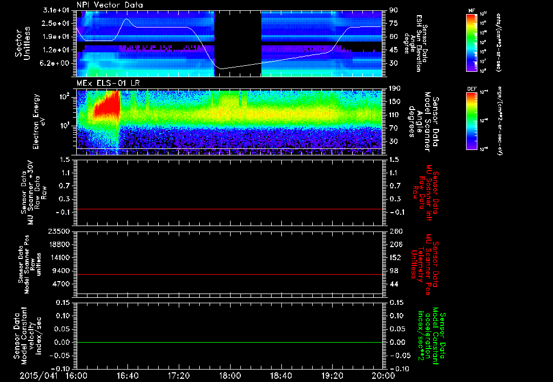Click the '19:20' time axis label
Image resolution: width=553 pixels, height=382 pixels.
click(332, 376)
